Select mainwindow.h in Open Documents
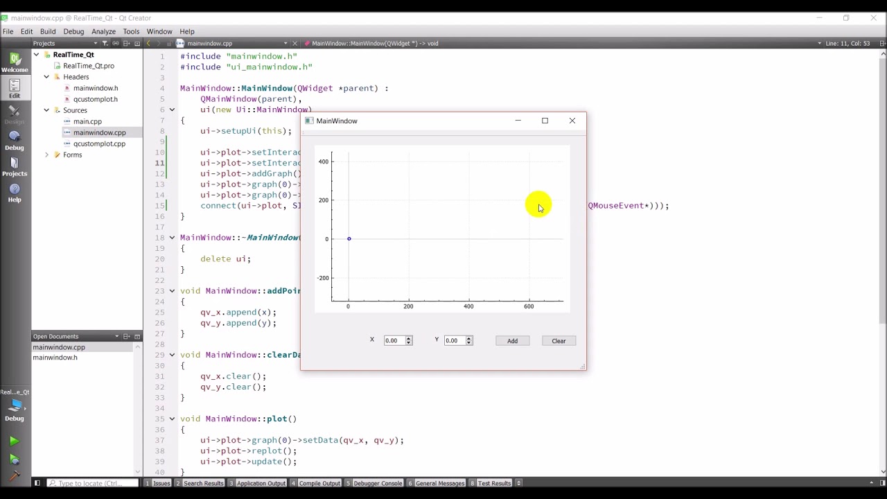The width and height of the screenshot is (887, 499). [x=55, y=358]
